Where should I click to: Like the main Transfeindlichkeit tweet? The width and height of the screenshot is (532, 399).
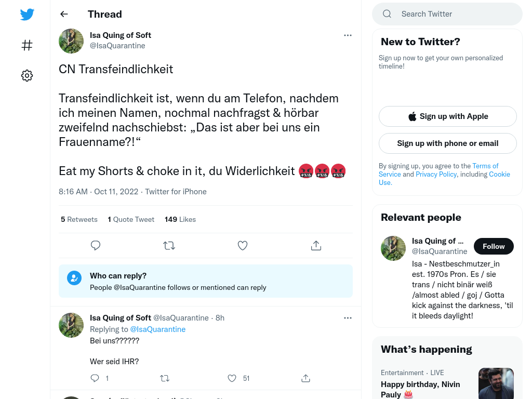[x=243, y=245]
